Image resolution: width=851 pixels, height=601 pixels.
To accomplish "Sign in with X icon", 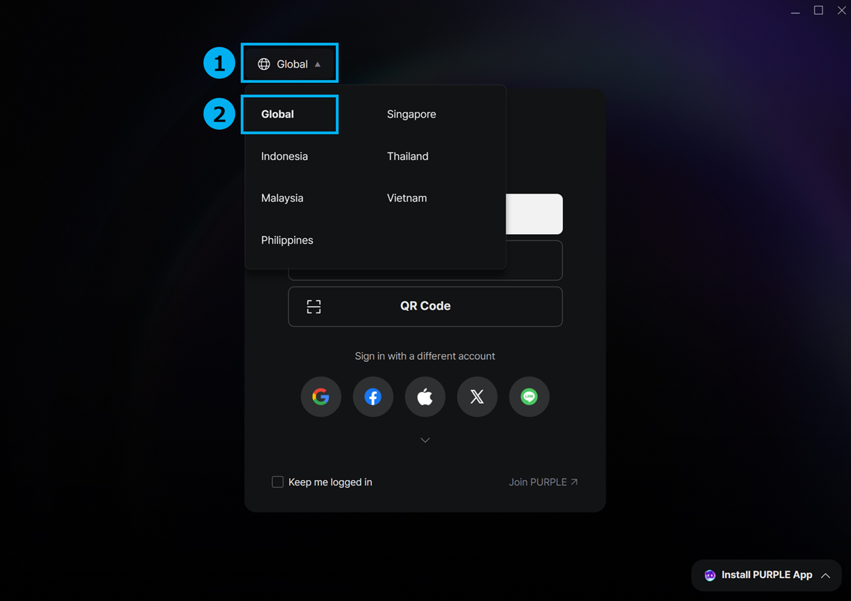I will pos(477,396).
